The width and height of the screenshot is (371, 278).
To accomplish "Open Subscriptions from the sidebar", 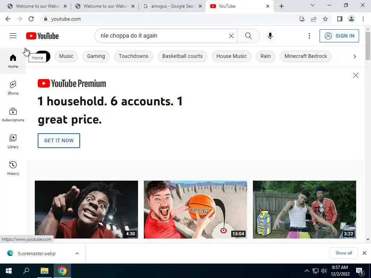I will point(13,115).
